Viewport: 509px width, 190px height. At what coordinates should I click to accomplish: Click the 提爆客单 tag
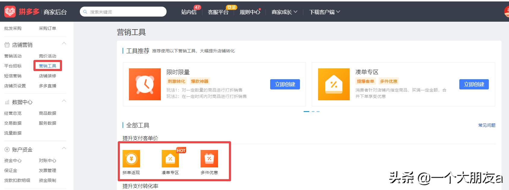[x=365, y=81]
